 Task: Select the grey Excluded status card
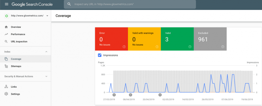(x=210, y=39)
